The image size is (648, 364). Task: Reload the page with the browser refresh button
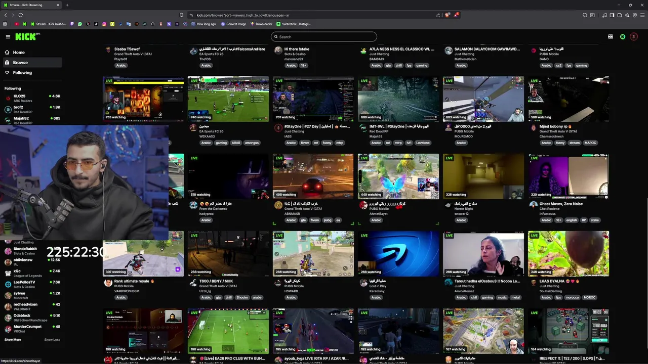coord(21,15)
